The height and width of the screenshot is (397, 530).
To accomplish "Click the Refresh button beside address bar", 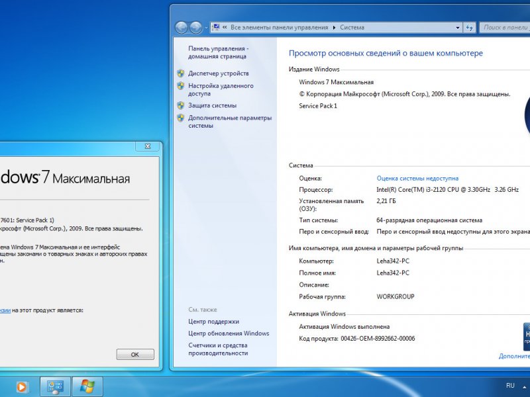I will 470,28.
